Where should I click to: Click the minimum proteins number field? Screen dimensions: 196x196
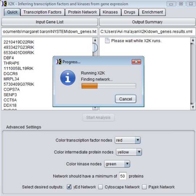pos(123,176)
